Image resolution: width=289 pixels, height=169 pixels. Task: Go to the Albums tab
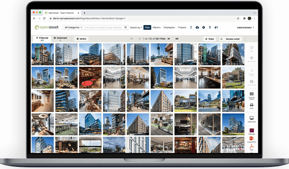[x=156, y=27]
